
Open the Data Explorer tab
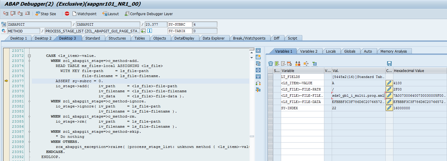pyautogui.click(x=214, y=38)
